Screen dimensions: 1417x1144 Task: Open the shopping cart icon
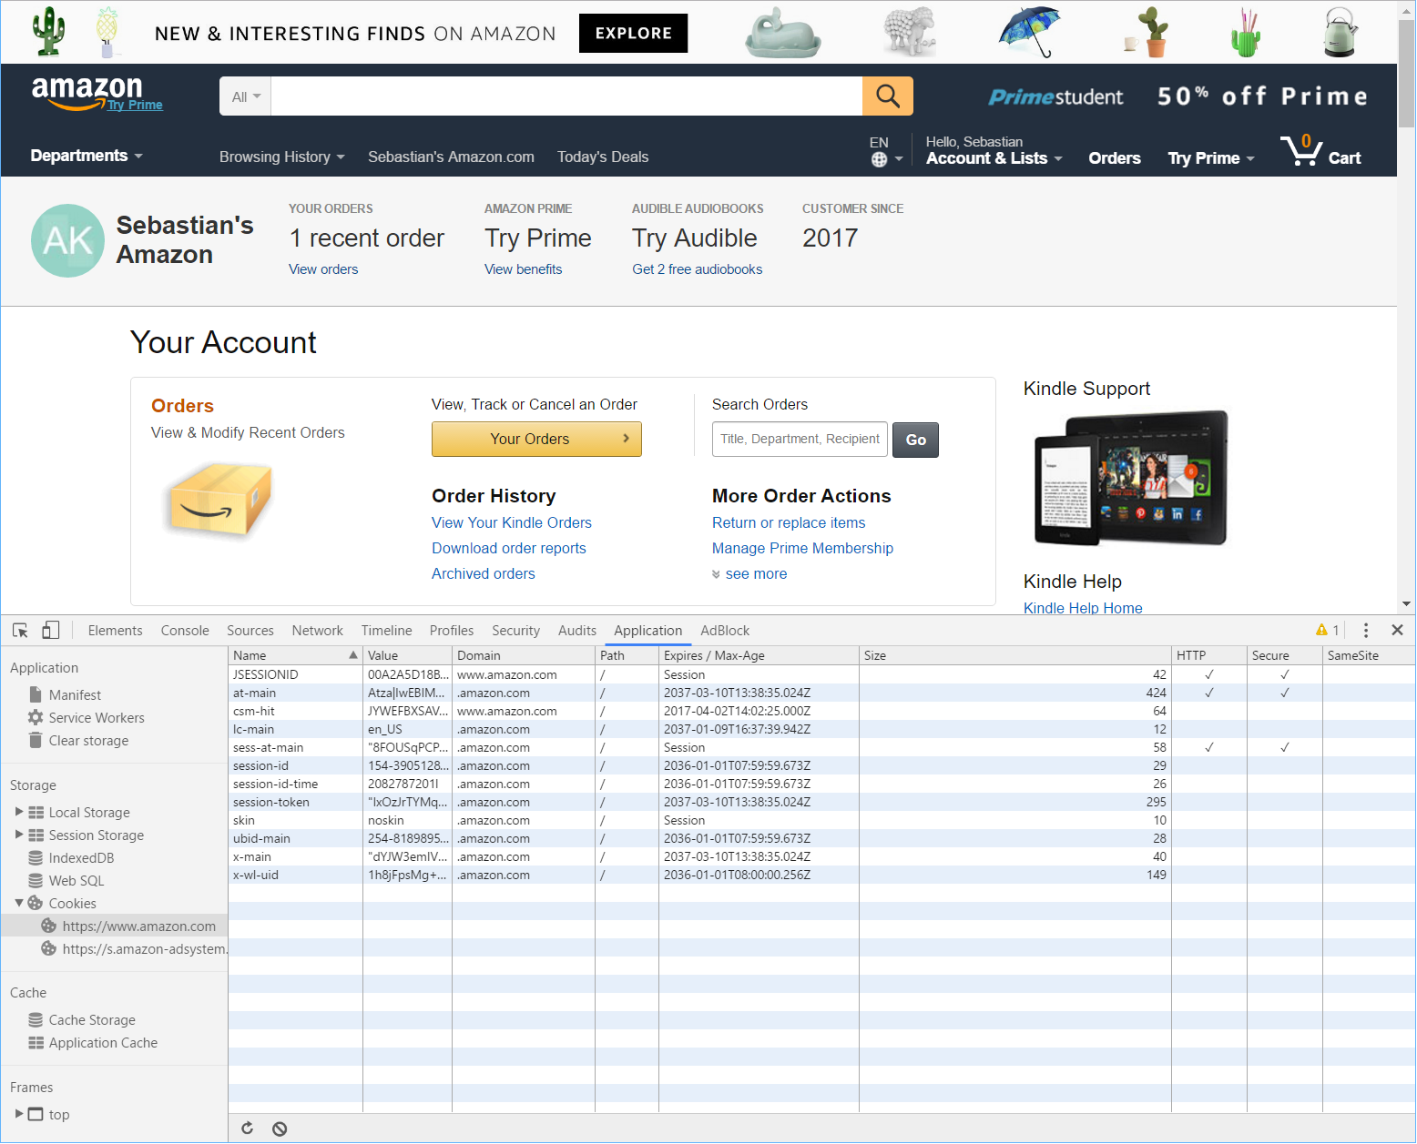(1301, 149)
